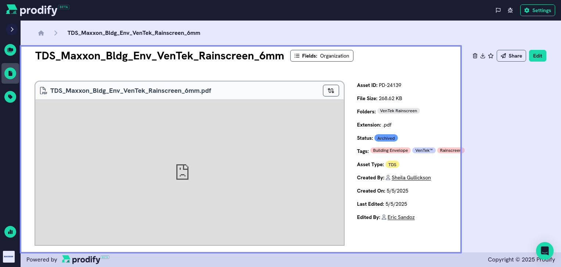Click the bug report icon
The height and width of the screenshot is (267, 561).
(510, 10)
